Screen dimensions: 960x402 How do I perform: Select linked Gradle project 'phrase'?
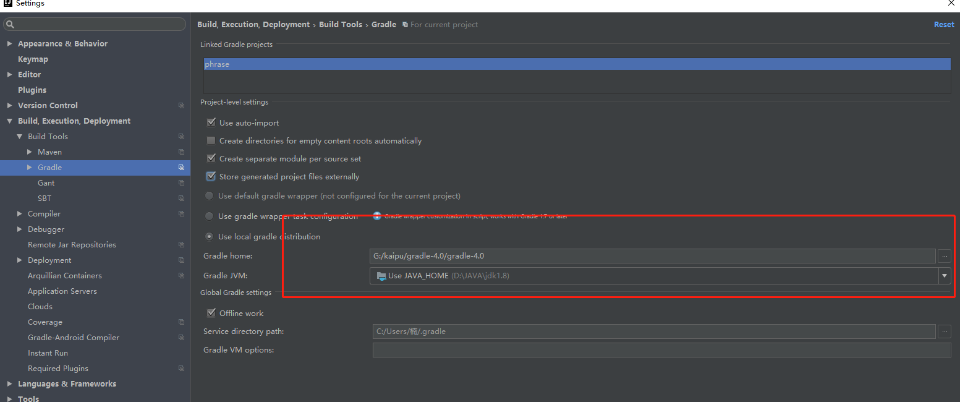[x=577, y=64]
